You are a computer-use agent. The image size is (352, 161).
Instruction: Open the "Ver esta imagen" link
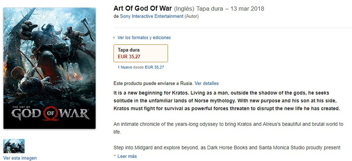click(x=20, y=158)
